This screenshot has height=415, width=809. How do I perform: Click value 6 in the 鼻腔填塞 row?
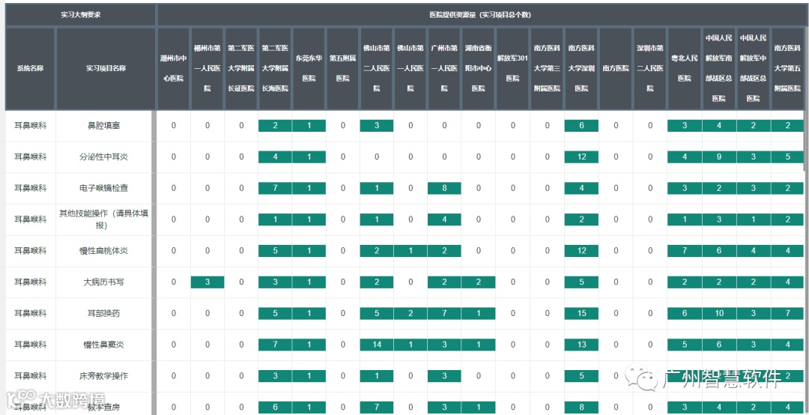(582, 125)
